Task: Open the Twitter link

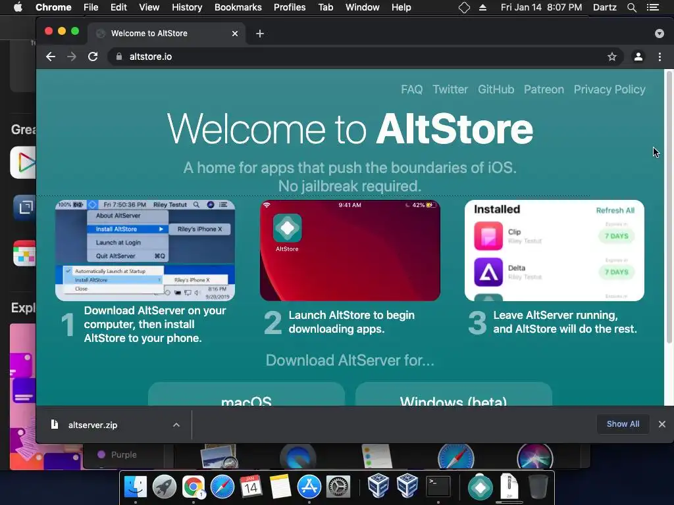Action: pos(450,89)
